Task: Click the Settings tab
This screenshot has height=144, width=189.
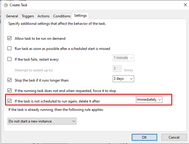Action: pos(80,16)
